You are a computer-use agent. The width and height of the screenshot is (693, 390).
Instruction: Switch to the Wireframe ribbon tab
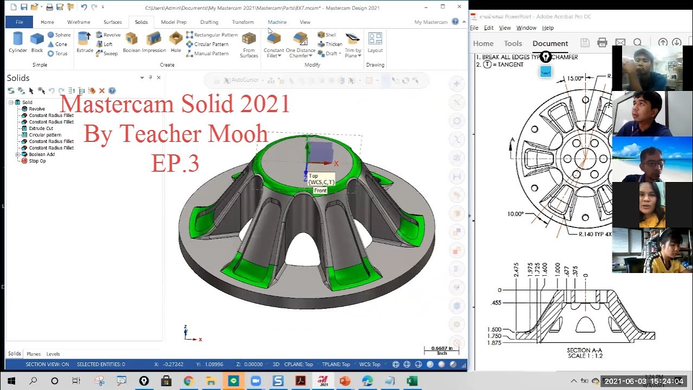tap(79, 22)
